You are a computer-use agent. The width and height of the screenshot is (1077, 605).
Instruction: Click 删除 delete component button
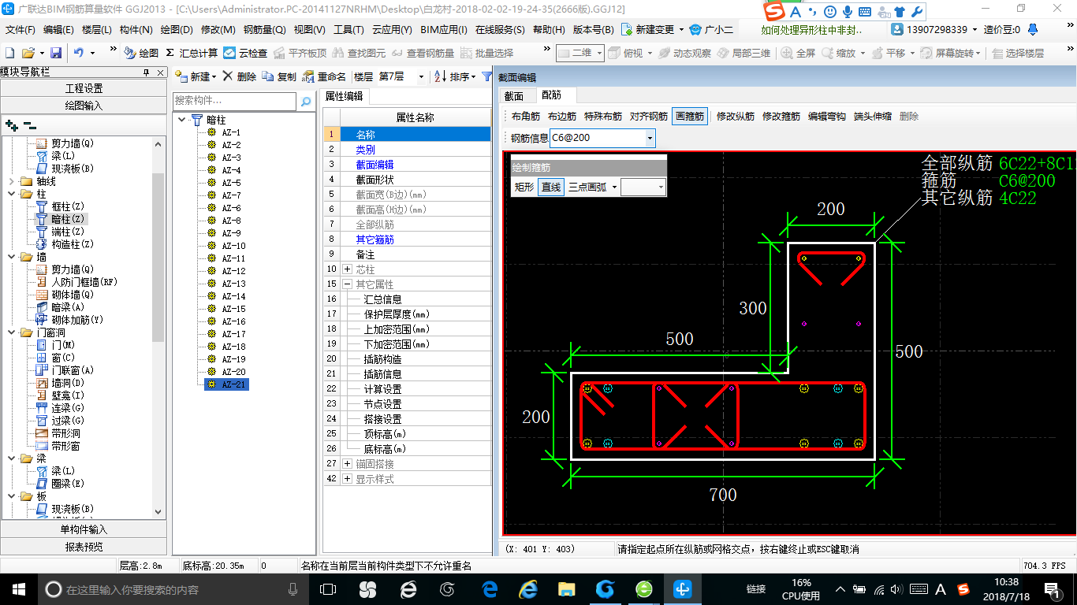[239, 76]
